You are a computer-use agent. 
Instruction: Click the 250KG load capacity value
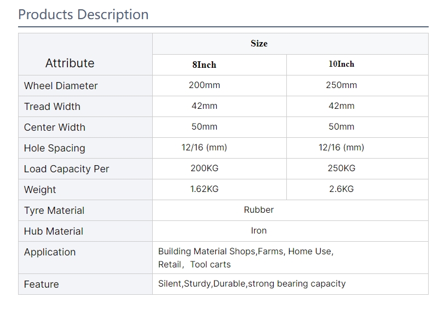coord(341,168)
